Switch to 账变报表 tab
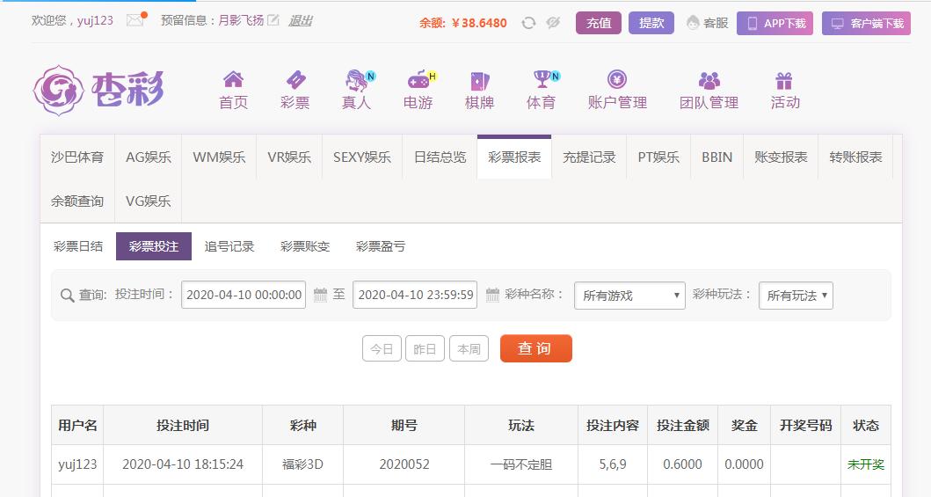The height and width of the screenshot is (497, 931). click(x=781, y=157)
